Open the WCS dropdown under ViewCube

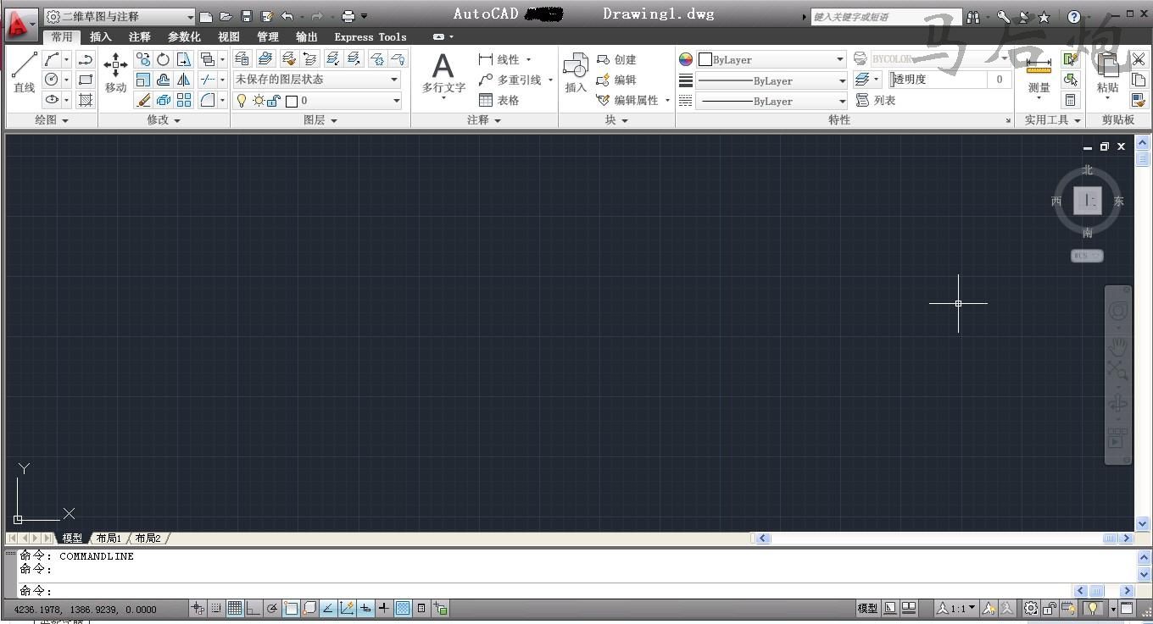[x=1087, y=256]
